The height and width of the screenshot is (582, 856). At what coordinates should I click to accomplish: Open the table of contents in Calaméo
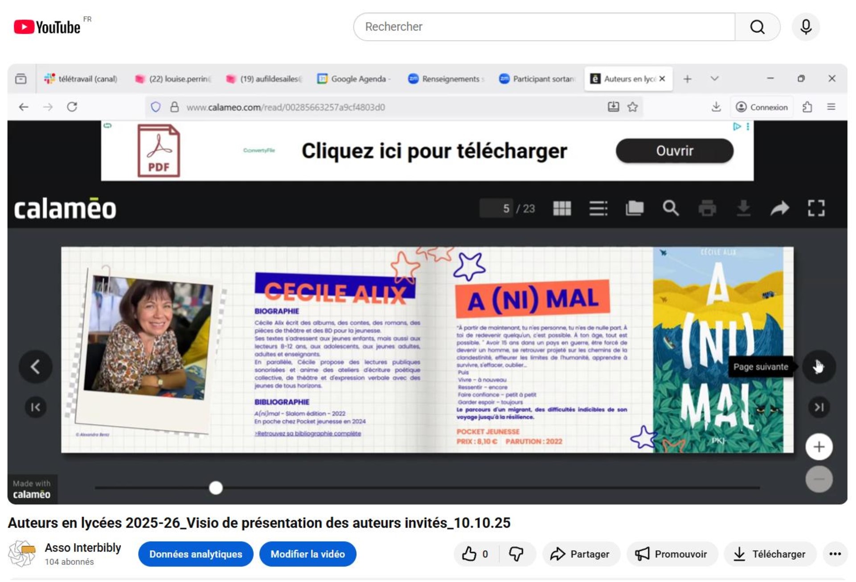598,208
